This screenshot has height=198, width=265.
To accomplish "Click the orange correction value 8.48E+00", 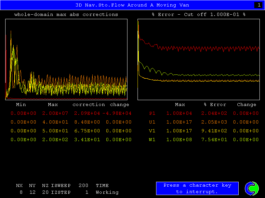I will point(87,122).
